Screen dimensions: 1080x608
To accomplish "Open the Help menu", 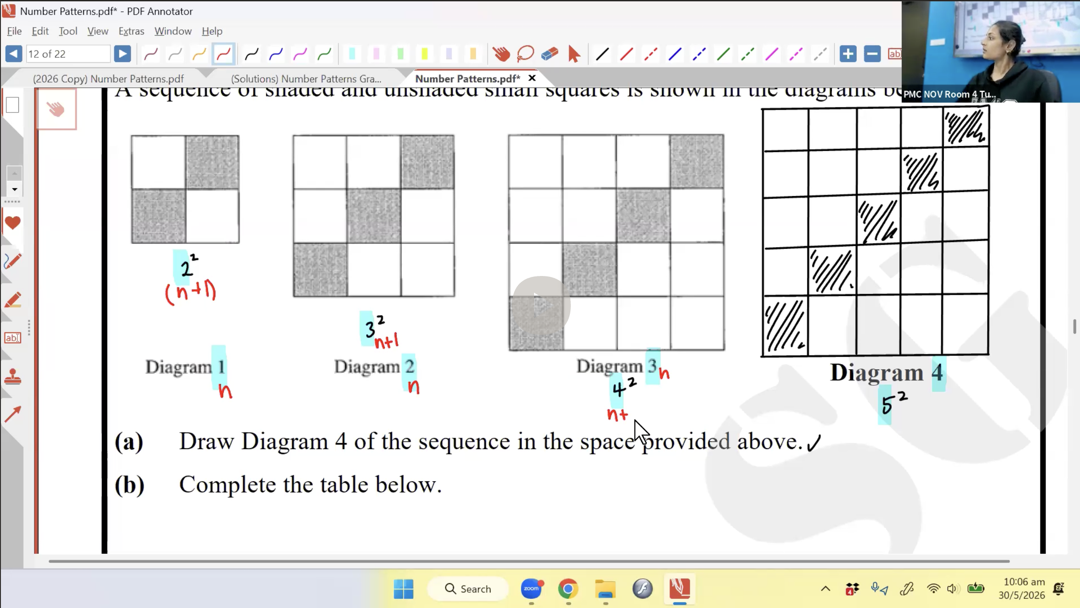I will pyautogui.click(x=212, y=31).
